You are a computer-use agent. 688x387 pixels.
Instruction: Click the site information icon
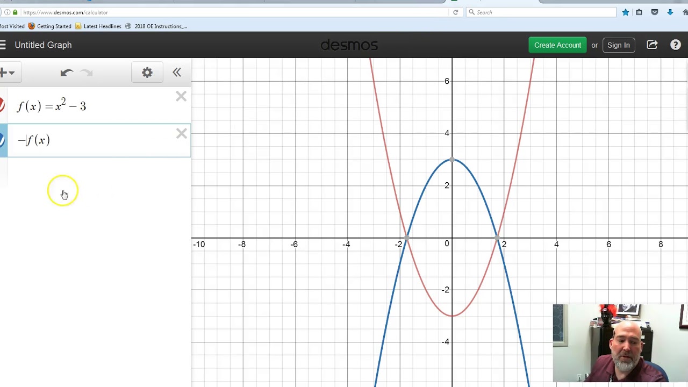pyautogui.click(x=7, y=12)
